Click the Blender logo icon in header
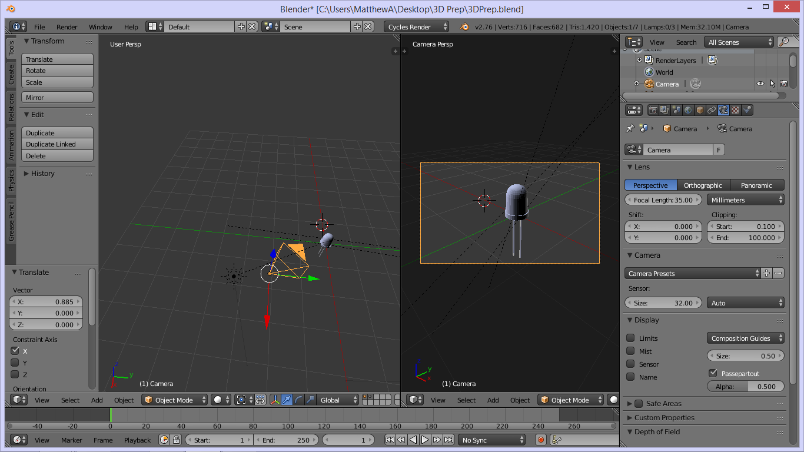Viewport: 804px width, 452px height. (464, 26)
